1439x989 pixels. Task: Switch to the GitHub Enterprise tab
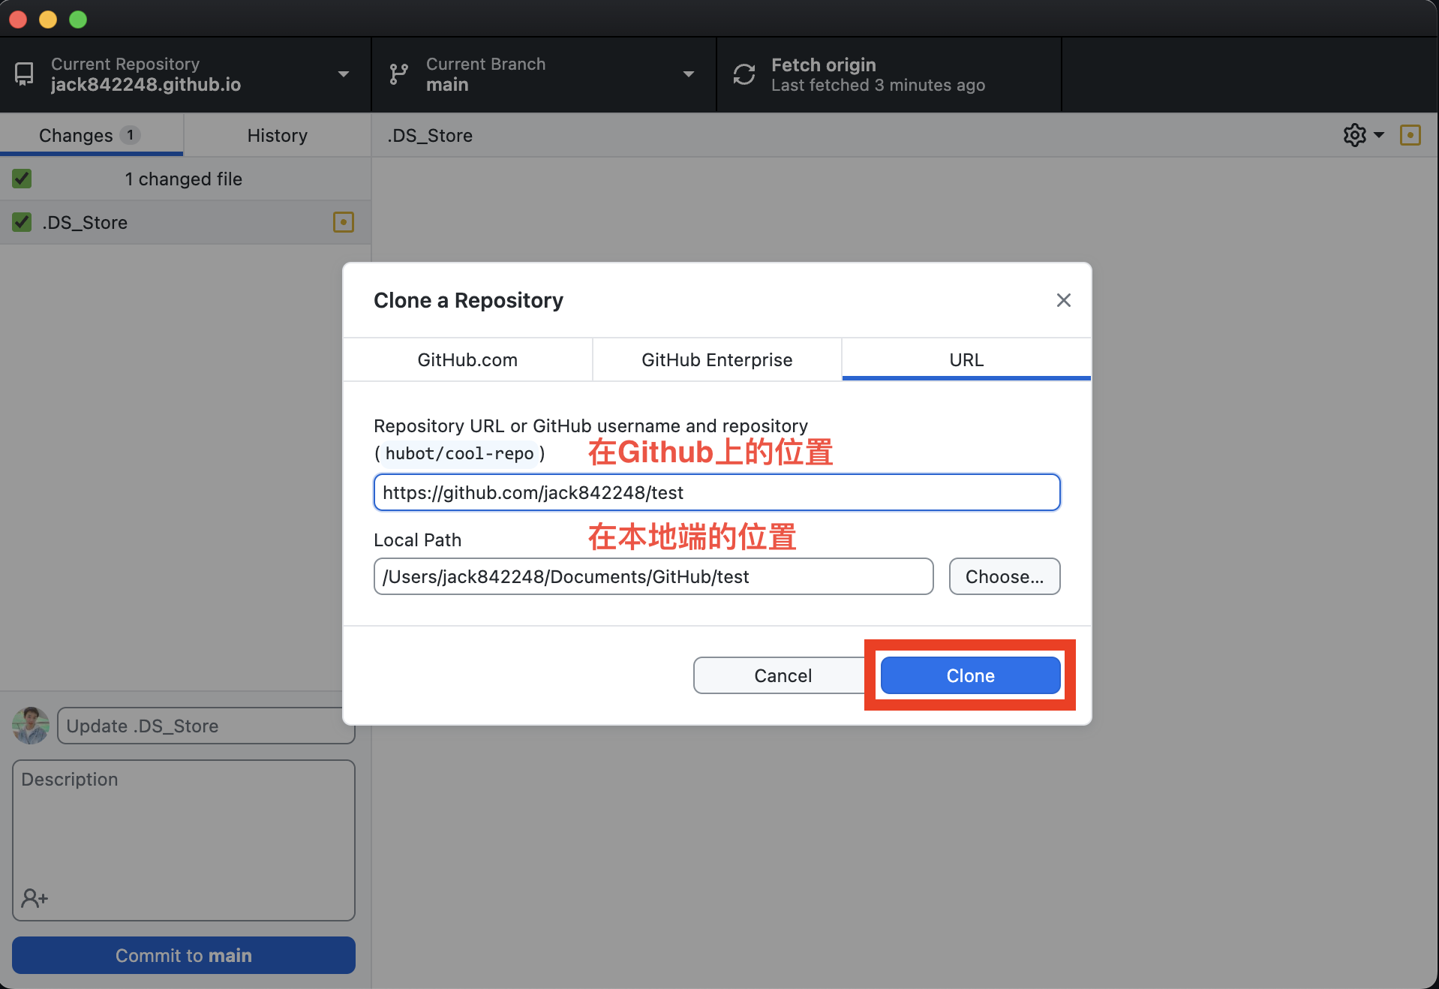coord(716,360)
